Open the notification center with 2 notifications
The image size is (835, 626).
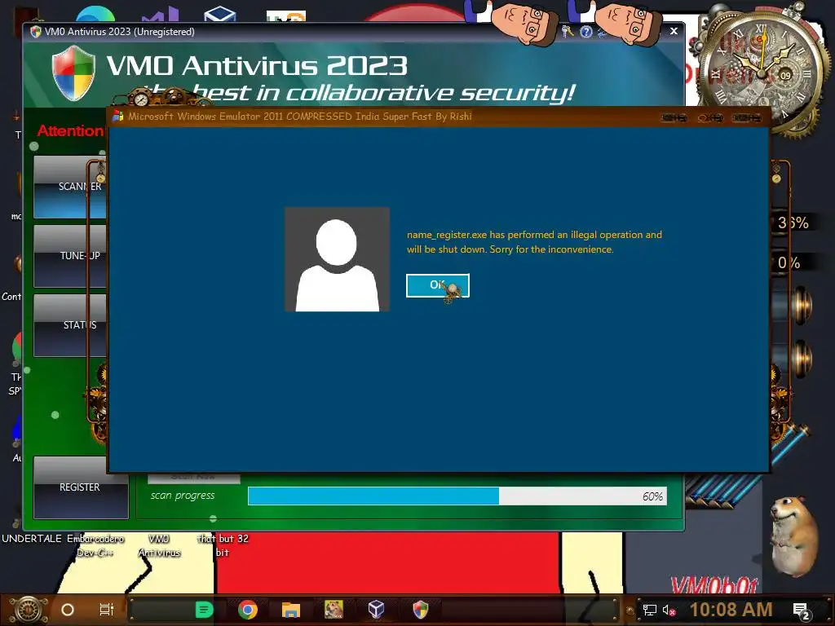(802, 611)
